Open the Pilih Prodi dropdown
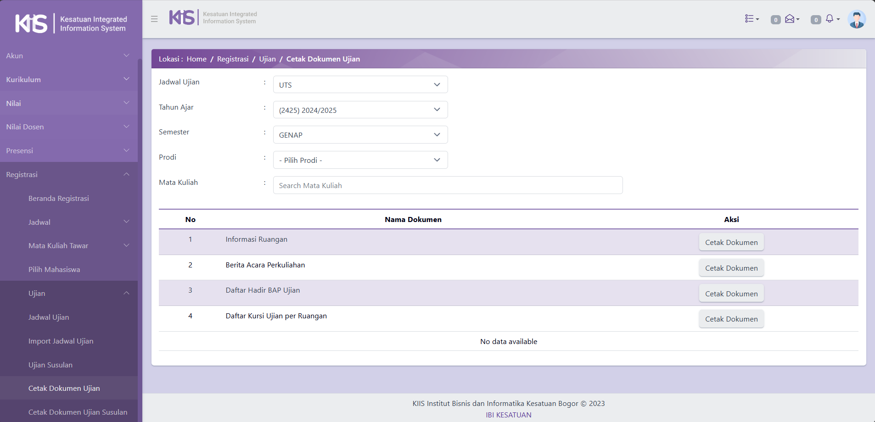This screenshot has width=875, height=422. [360, 160]
